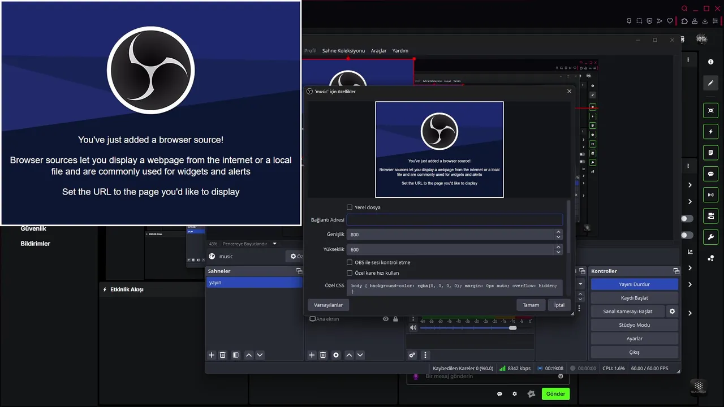This screenshot has height=407, width=724.
Task: Open audio mixer three-dot menu
Action: click(x=425, y=355)
